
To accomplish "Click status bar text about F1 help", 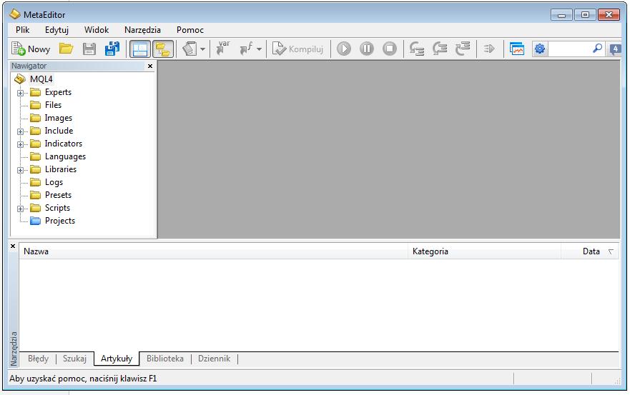I will pos(83,378).
